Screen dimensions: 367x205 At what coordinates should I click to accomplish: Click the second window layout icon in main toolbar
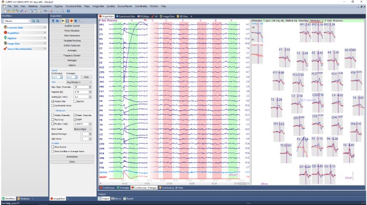[36, 11]
